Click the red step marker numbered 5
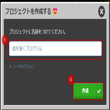 (x=5, y=40)
